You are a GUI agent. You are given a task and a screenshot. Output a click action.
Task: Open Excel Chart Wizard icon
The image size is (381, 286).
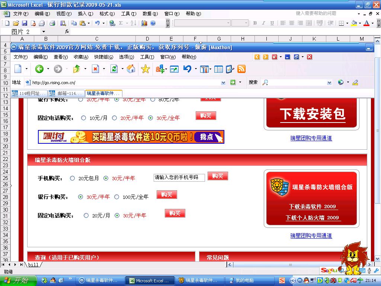144,23
